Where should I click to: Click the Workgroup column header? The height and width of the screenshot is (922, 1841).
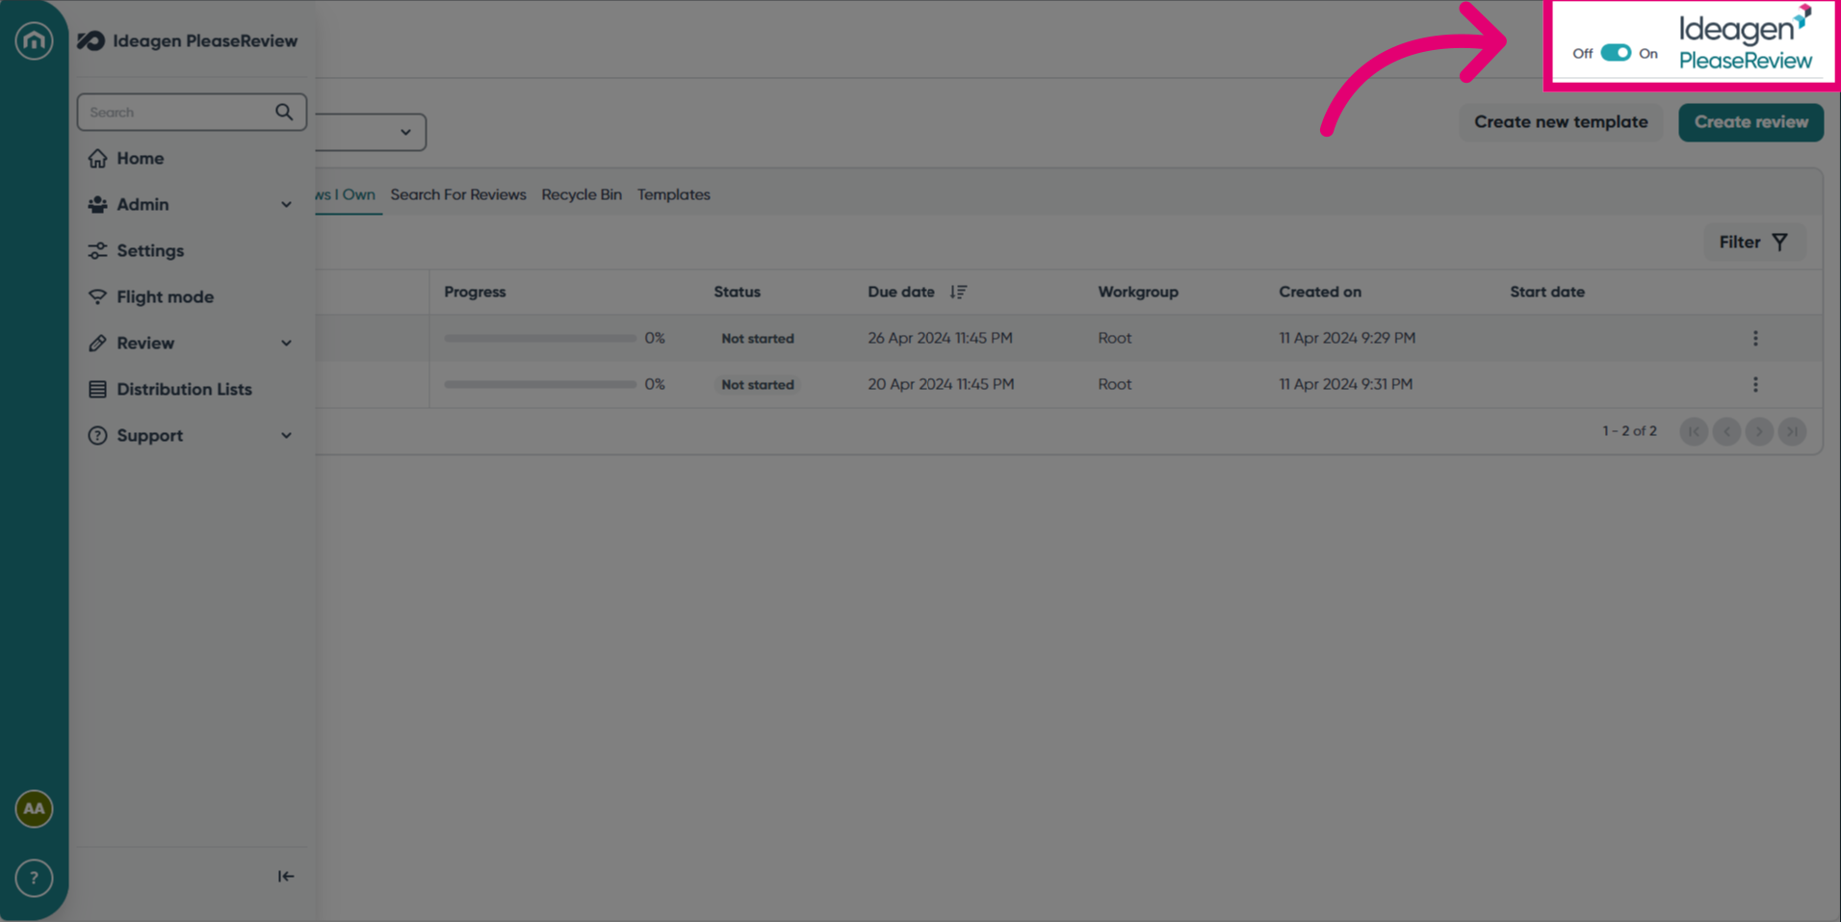pyautogui.click(x=1138, y=292)
